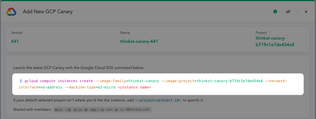The image size is (316, 119).
Task: Open the green info icon
Action: tap(275, 12)
